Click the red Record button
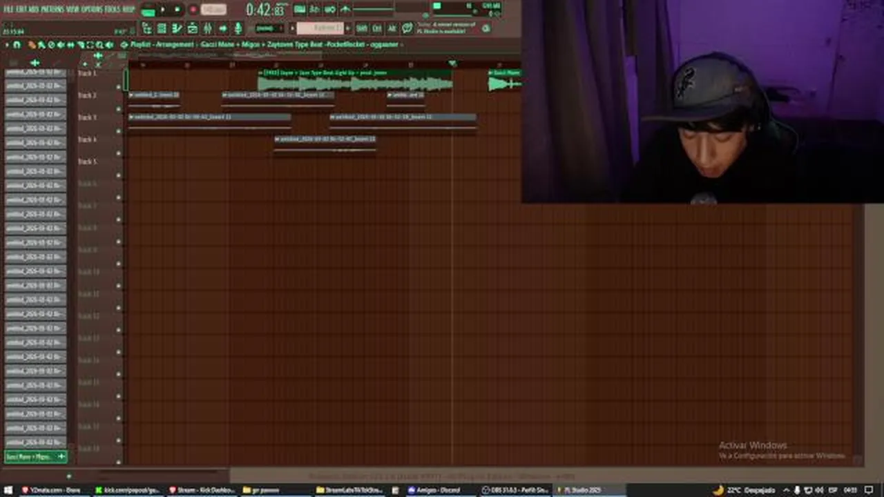Image resolution: width=884 pixels, height=497 pixels. click(193, 10)
